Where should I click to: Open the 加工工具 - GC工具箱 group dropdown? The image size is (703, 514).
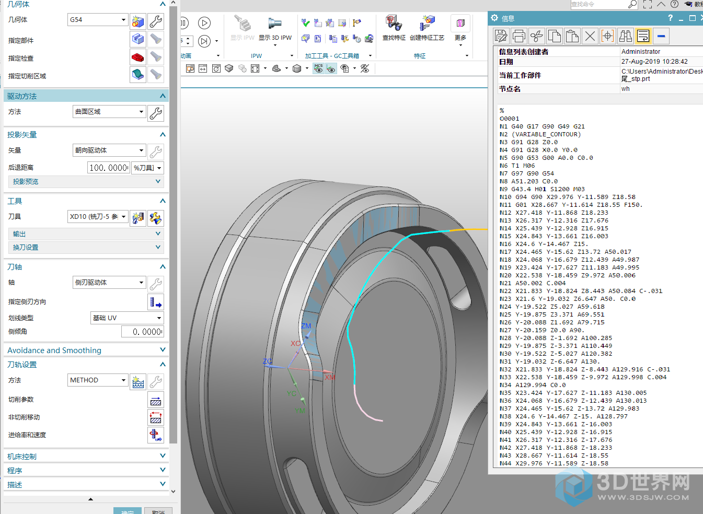tap(370, 56)
